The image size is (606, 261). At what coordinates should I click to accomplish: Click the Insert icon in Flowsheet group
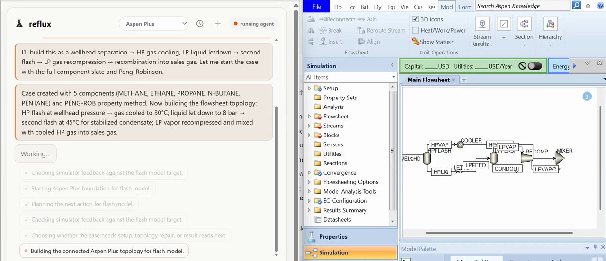[x=323, y=42]
